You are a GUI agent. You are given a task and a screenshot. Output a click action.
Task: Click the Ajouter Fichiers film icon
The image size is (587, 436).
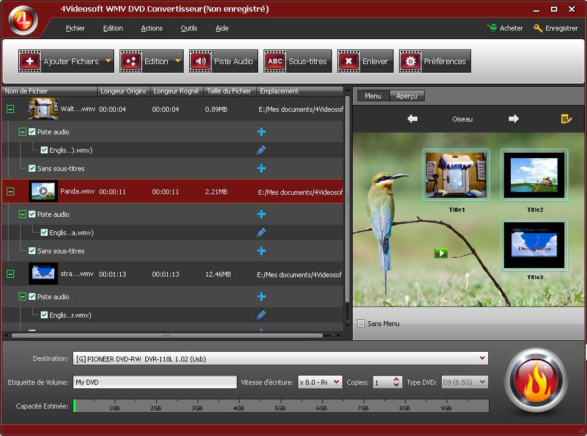(x=29, y=61)
